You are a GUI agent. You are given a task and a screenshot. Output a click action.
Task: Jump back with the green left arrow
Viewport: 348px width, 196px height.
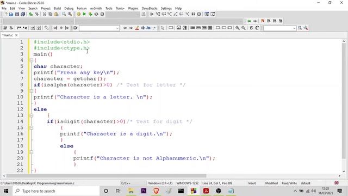point(249,21)
